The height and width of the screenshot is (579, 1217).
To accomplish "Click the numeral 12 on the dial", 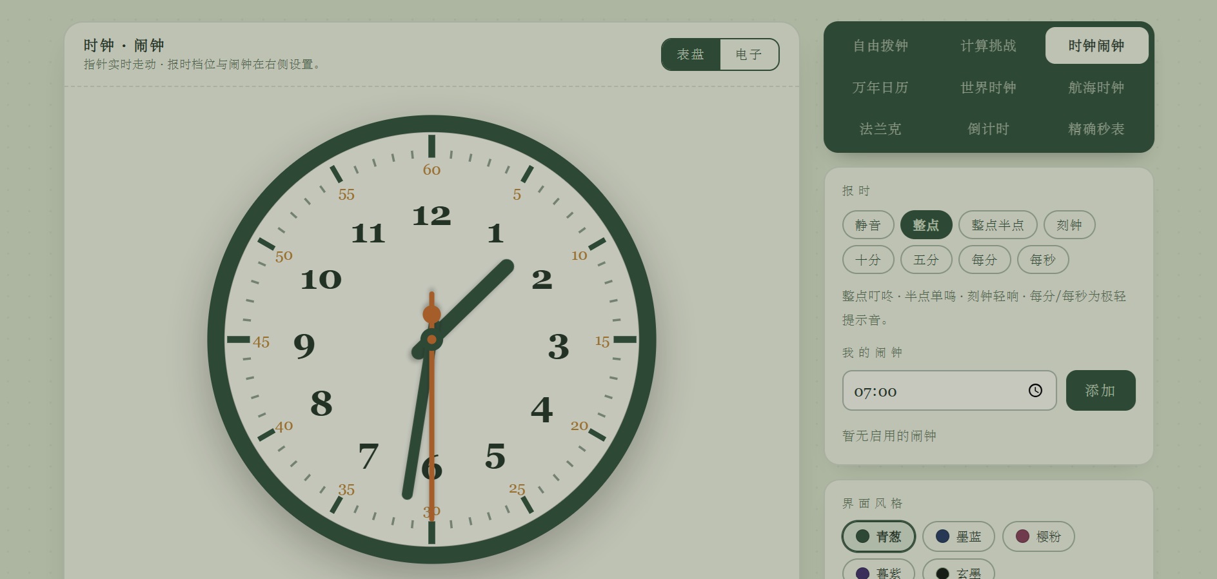I will (x=431, y=216).
